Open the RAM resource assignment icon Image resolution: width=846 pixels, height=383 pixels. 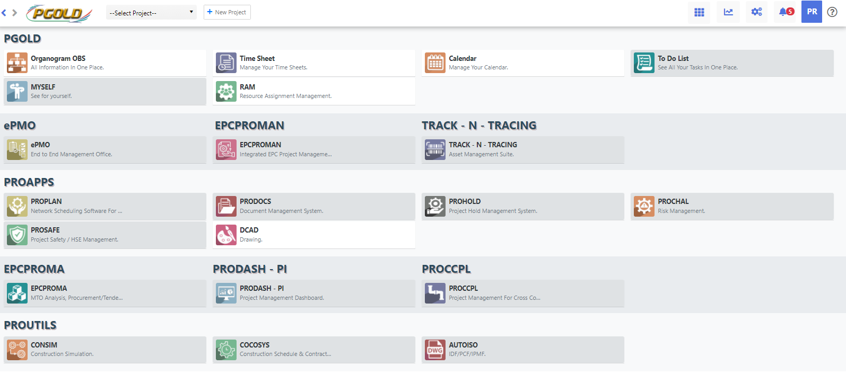click(226, 92)
